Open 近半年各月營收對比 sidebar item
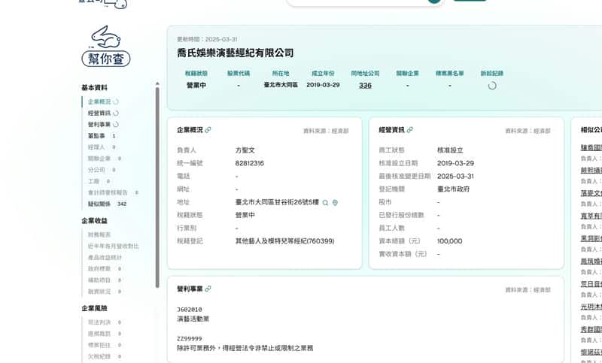Image resolution: width=602 pixels, height=363 pixels. pos(113,246)
